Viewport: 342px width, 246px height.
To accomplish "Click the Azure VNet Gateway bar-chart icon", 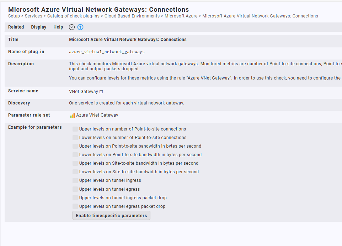I will [x=73, y=116].
